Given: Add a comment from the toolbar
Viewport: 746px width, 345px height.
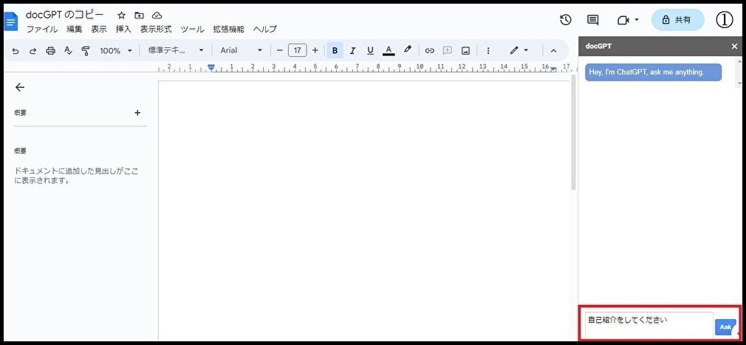Looking at the screenshot, I should pyautogui.click(x=447, y=50).
